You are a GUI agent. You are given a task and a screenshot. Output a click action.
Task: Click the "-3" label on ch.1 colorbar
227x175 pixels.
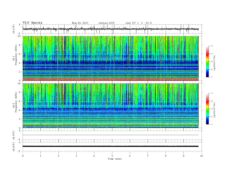(x=211, y=46)
